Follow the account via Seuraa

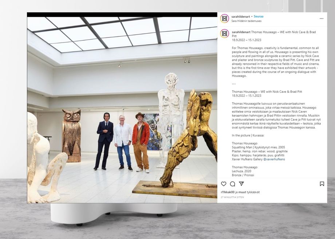pos(259,16)
